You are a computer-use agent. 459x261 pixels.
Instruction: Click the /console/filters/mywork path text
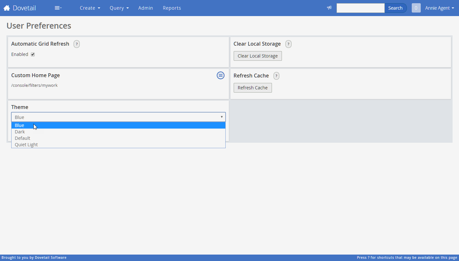coord(34,85)
